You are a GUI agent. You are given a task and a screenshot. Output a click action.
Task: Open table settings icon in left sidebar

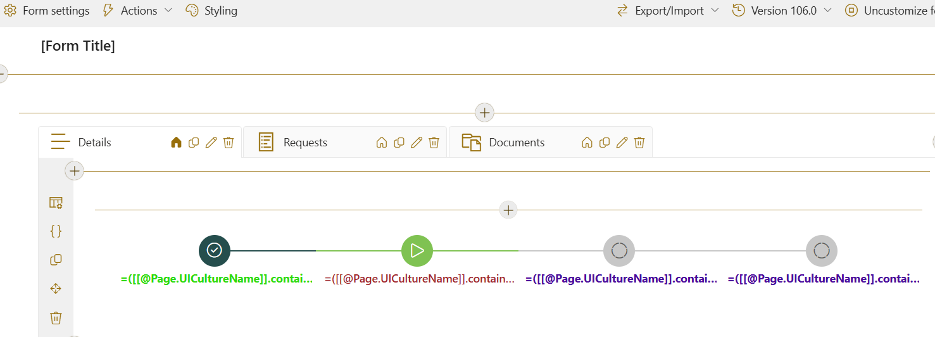(x=56, y=203)
